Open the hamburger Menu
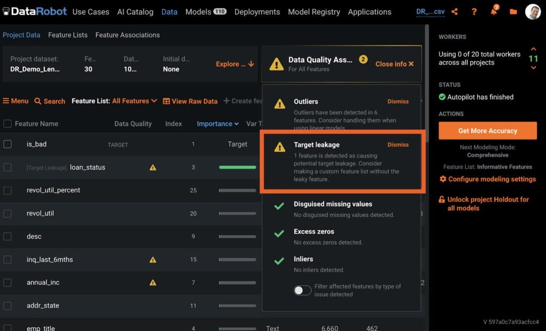546x331 pixels. point(15,101)
